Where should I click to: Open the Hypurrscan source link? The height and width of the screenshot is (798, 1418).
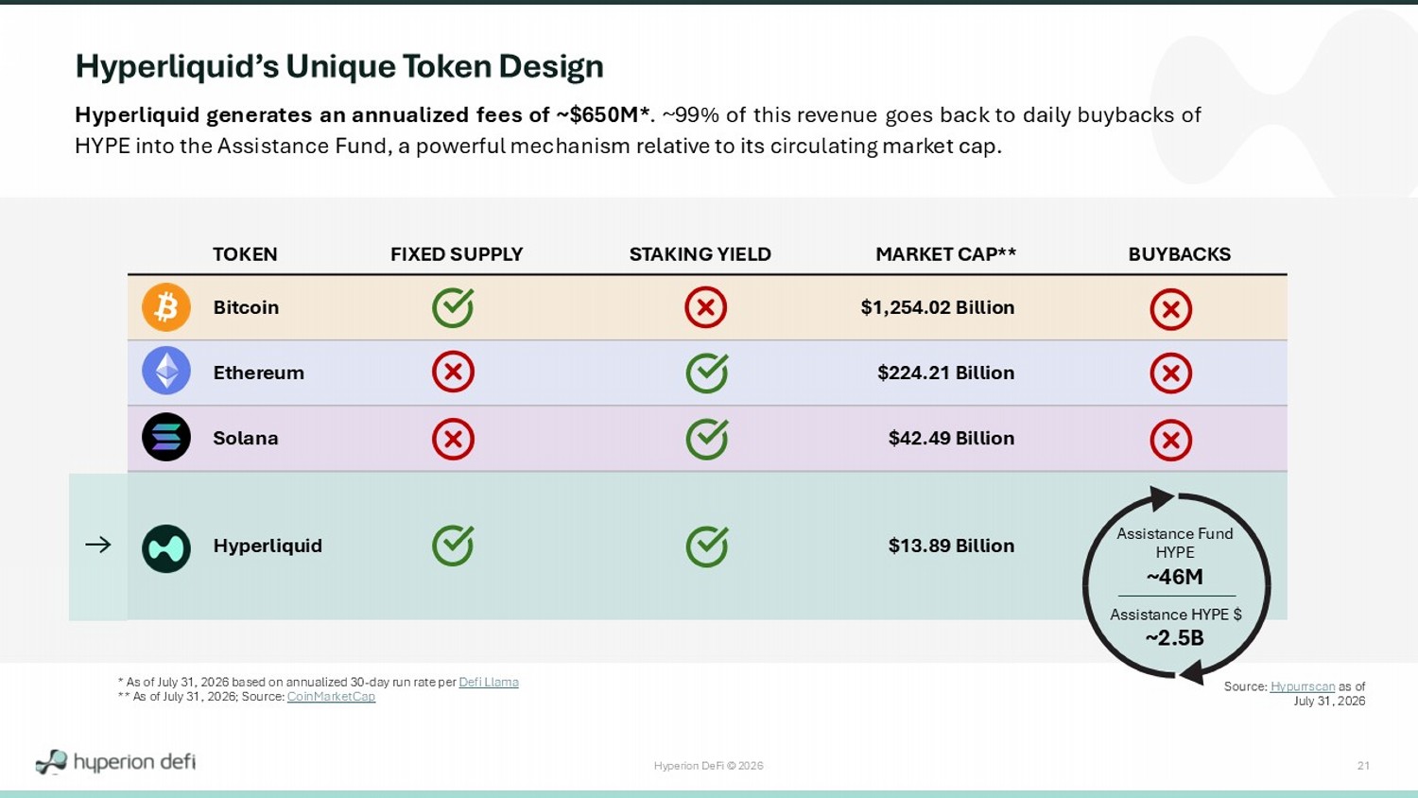[x=1303, y=686]
